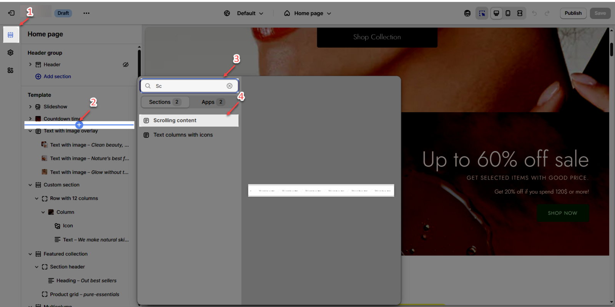Screen dimensions: 615x307
Task: Click into the section search field
Action: click(188, 86)
